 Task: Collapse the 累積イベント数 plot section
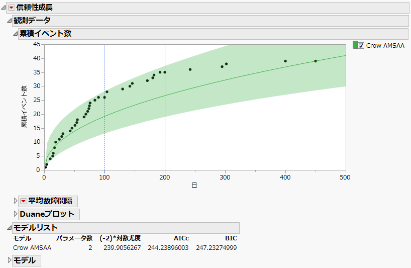coord(16,34)
